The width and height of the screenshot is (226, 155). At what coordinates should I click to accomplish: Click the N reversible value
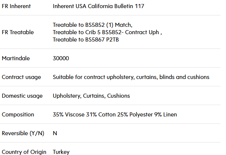point(55,133)
